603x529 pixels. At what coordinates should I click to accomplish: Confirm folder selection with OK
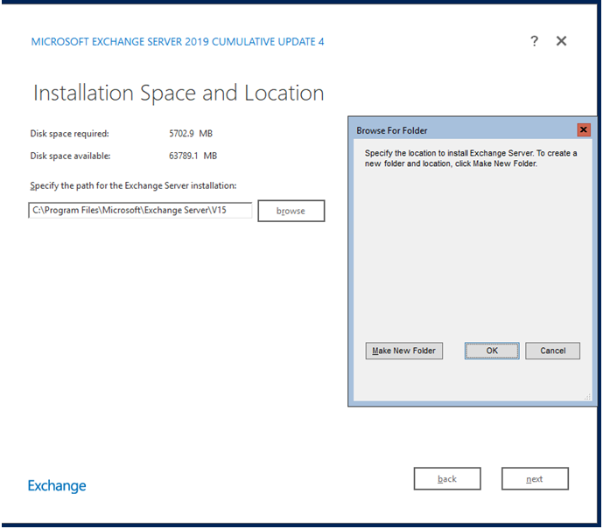coord(492,351)
